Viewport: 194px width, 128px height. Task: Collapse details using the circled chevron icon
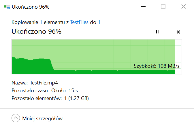(x=16, y=118)
